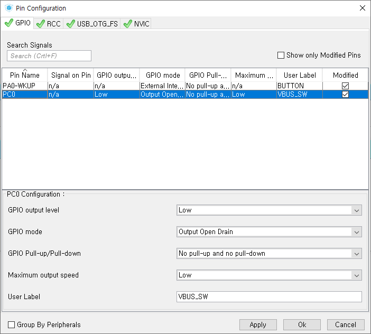Image resolution: width=371 pixels, height=334 pixels.
Task: Click the GPIO Pull-... column header
Action: [208, 75]
